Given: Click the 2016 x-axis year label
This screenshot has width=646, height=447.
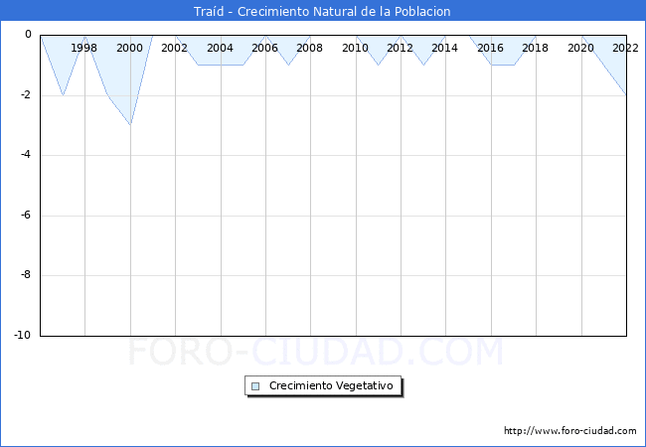Looking at the screenshot, I should coord(490,48).
